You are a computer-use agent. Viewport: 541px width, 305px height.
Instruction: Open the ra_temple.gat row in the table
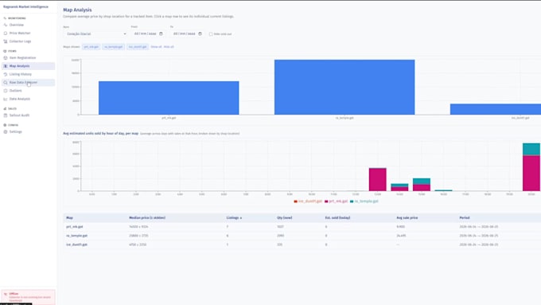pos(302,236)
